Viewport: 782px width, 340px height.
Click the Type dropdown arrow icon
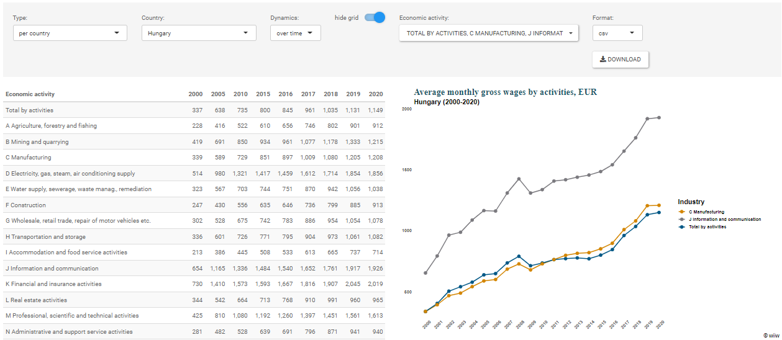click(117, 33)
